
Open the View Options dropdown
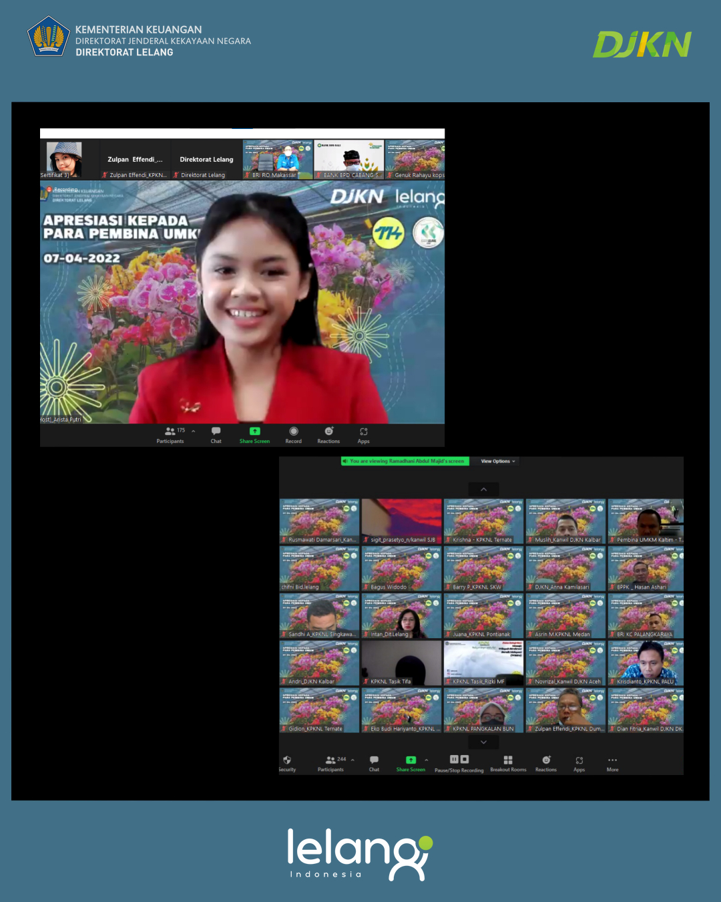point(498,461)
